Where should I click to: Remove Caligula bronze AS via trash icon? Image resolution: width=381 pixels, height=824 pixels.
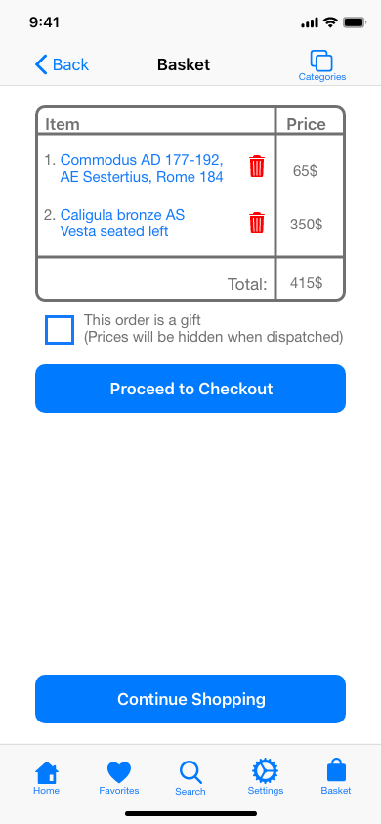coord(257,223)
